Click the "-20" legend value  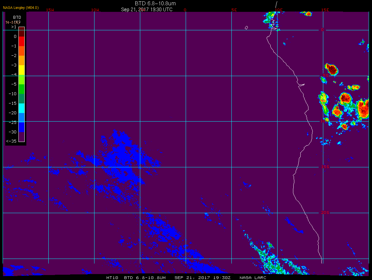point(13,113)
